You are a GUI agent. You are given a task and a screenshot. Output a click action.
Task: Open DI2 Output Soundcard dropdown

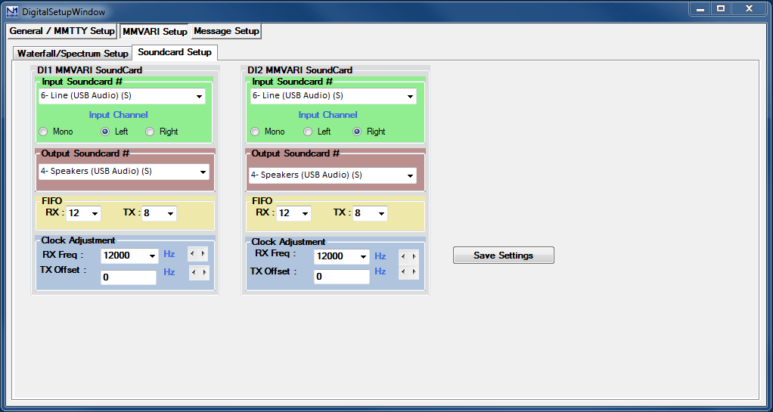click(x=333, y=175)
